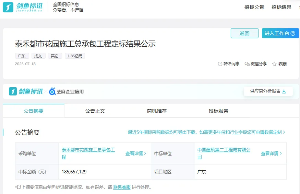The height and width of the screenshot is (194, 300).
Task: Switch to the 商机推荐 tab
Action: pyautogui.click(x=157, y=111)
